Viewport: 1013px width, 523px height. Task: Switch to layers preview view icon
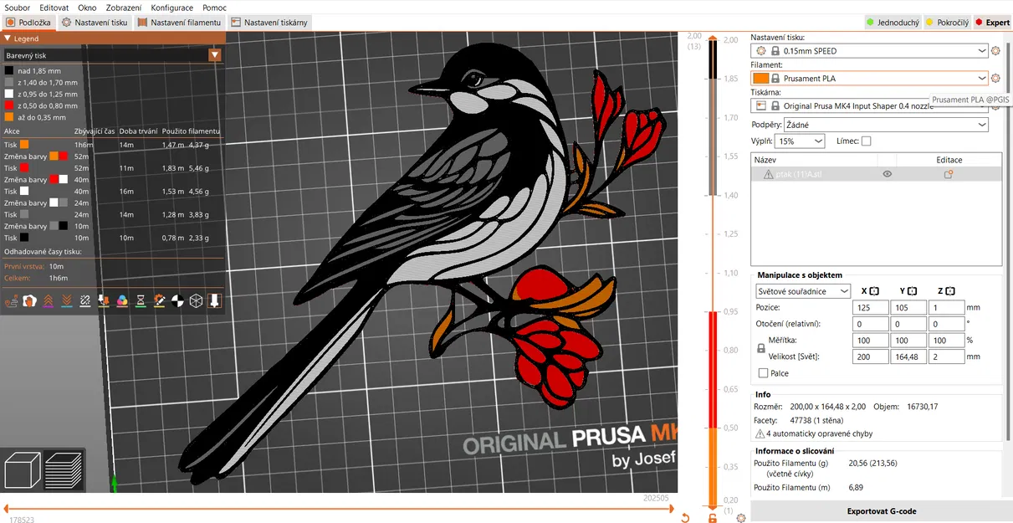click(64, 469)
